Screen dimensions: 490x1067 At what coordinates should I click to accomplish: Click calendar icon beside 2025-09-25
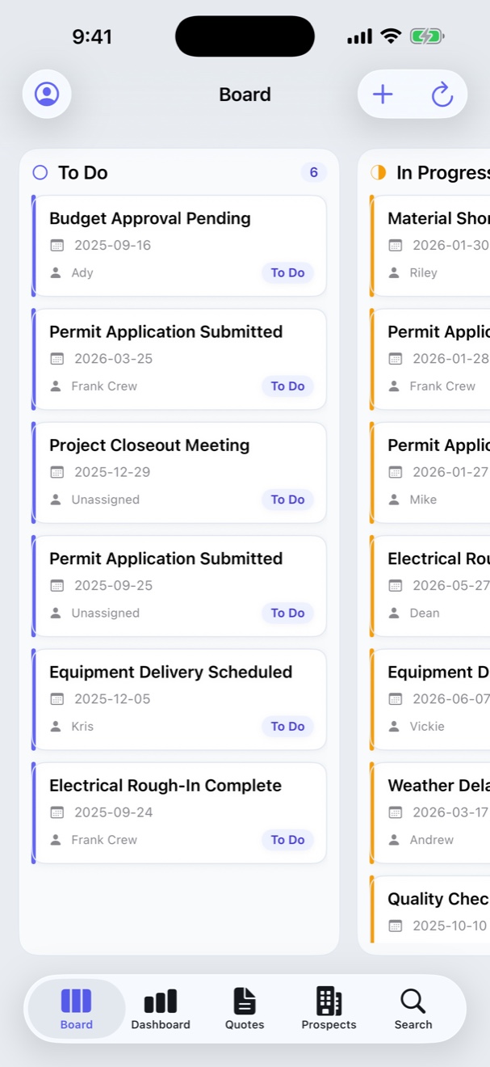point(57,585)
